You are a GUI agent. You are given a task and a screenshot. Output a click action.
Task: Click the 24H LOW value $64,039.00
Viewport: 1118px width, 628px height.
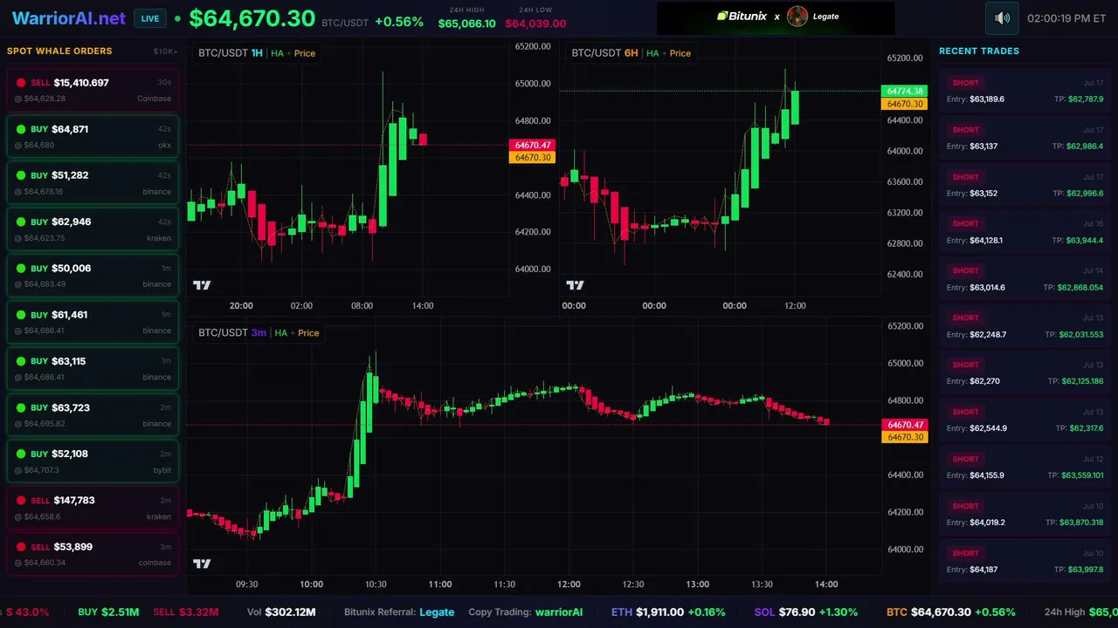(535, 24)
